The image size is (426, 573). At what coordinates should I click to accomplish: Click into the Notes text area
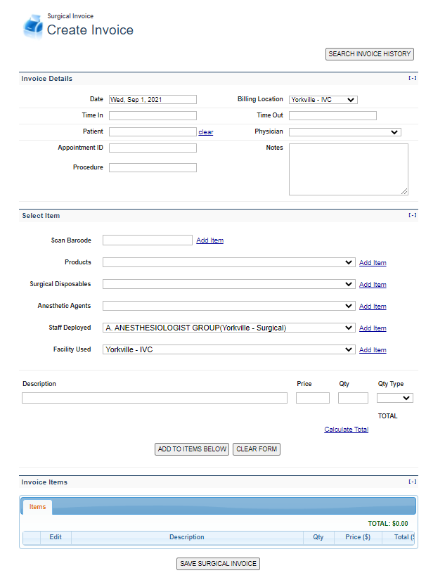pos(348,169)
